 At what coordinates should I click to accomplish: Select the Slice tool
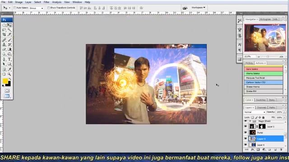pyautogui.click(x=9, y=34)
